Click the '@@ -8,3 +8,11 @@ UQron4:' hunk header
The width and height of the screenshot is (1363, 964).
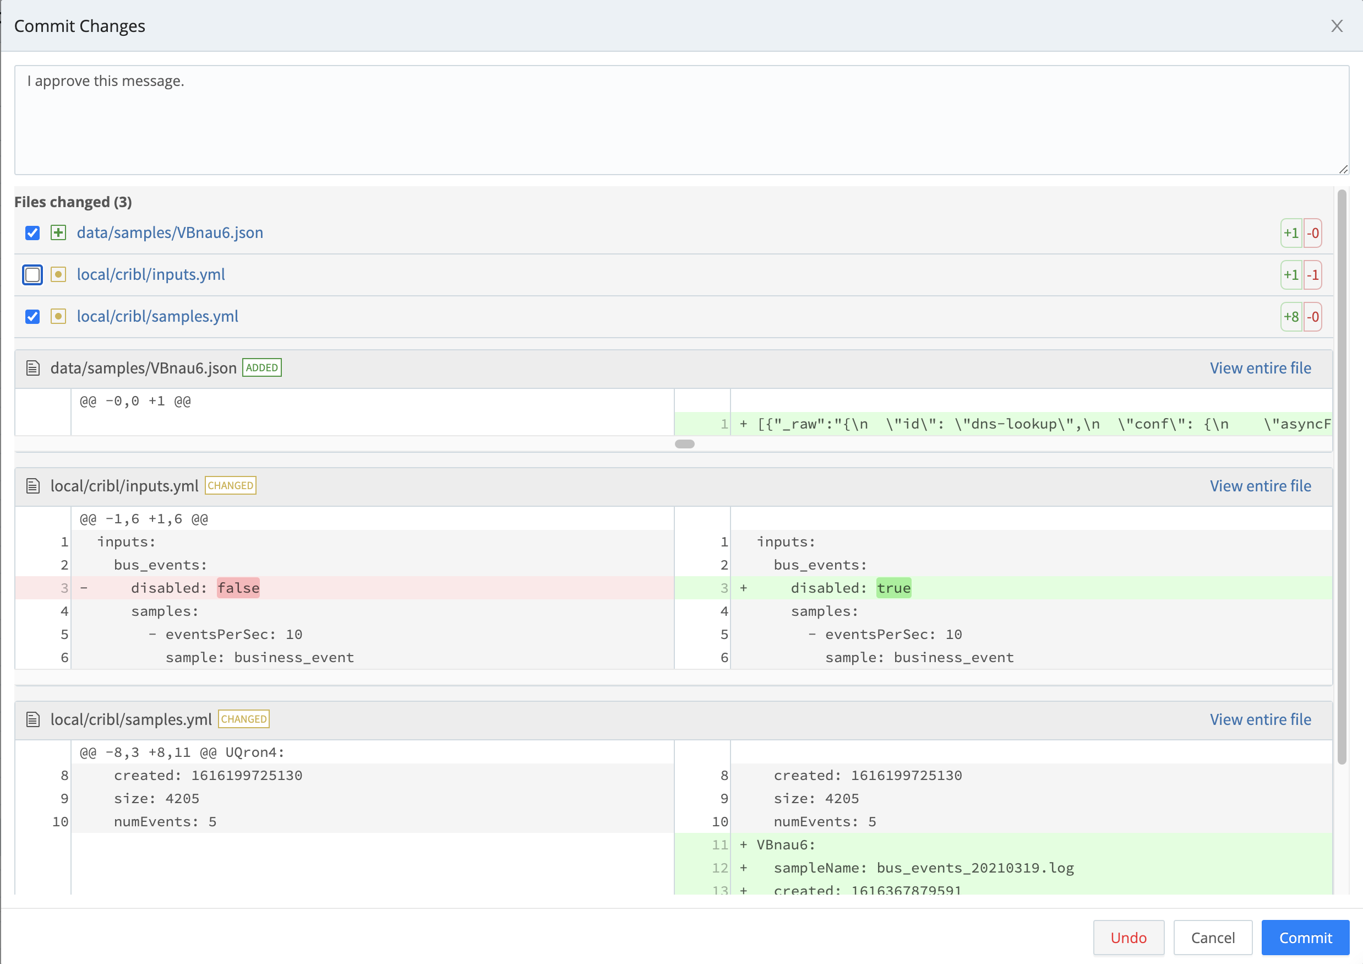pos(182,752)
